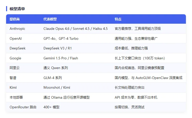Select the DeepSeek provider cell

[18, 48]
